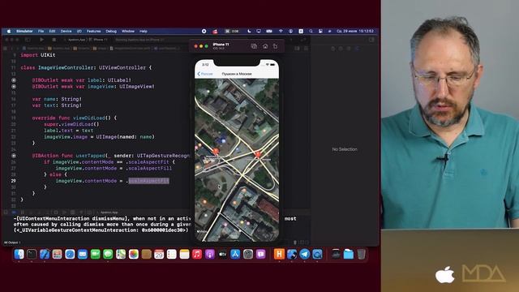Open the Help menu
This screenshot has width=519, height=292.
[x=144, y=31]
